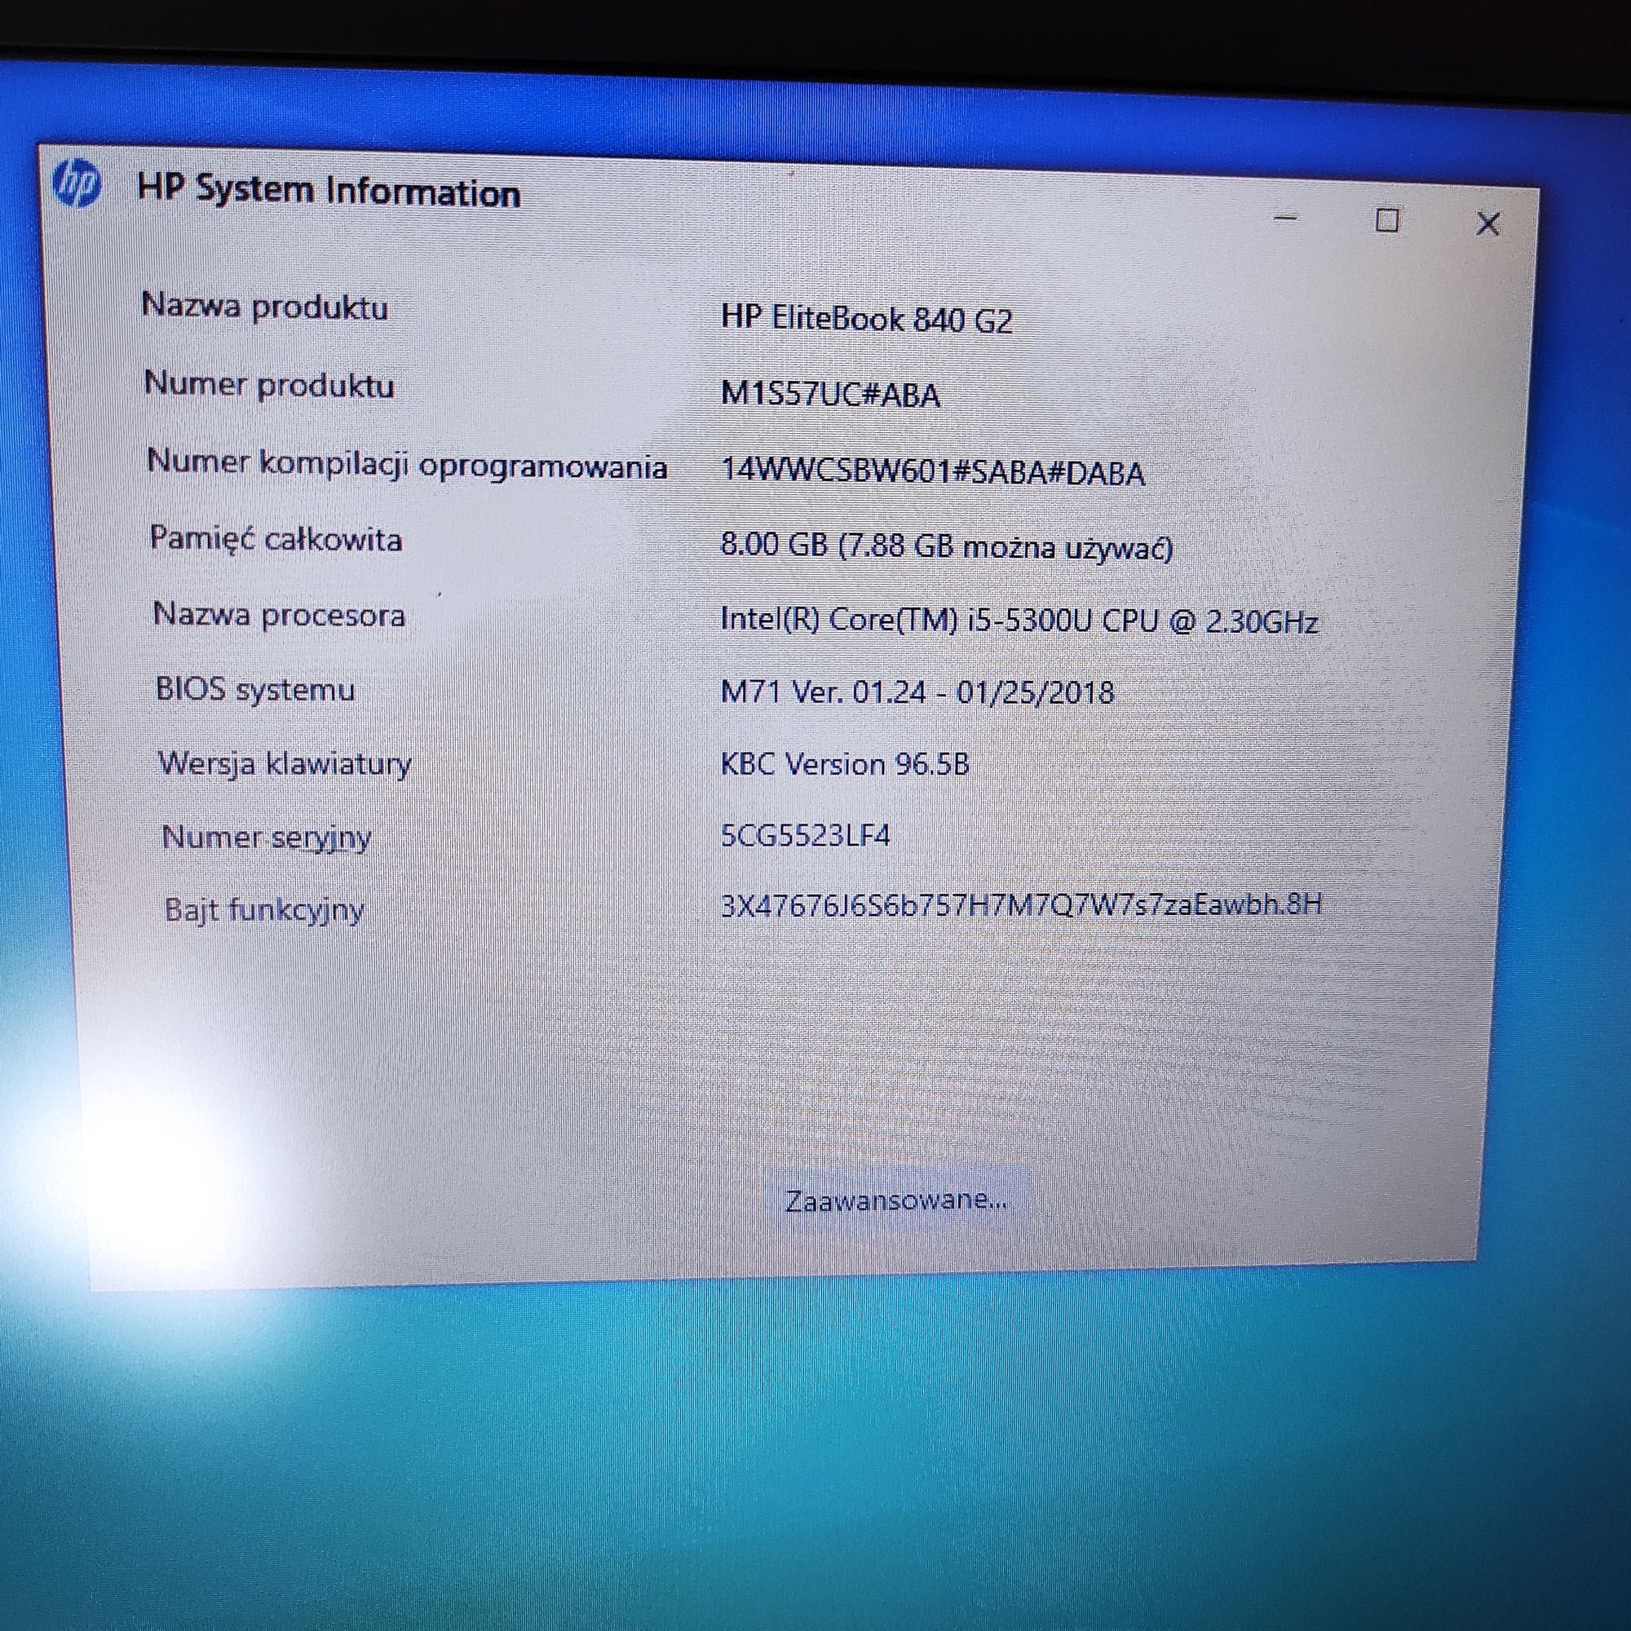Select the 'BIOS systemu' label
1631x1631 pixels.
[256, 689]
